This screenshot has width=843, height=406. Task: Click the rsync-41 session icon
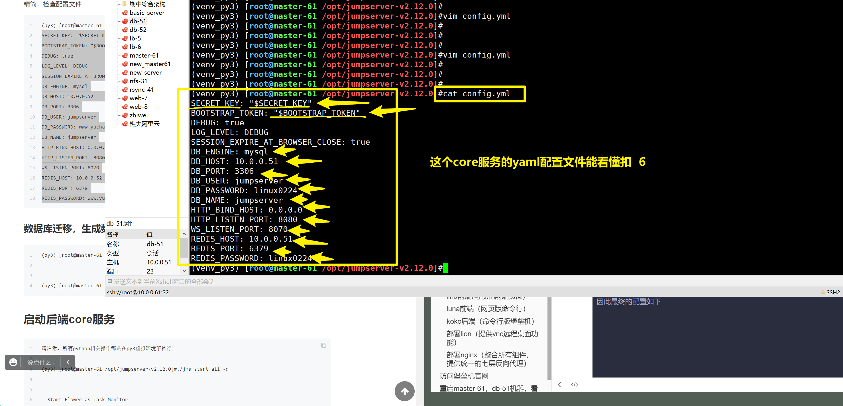[125, 89]
